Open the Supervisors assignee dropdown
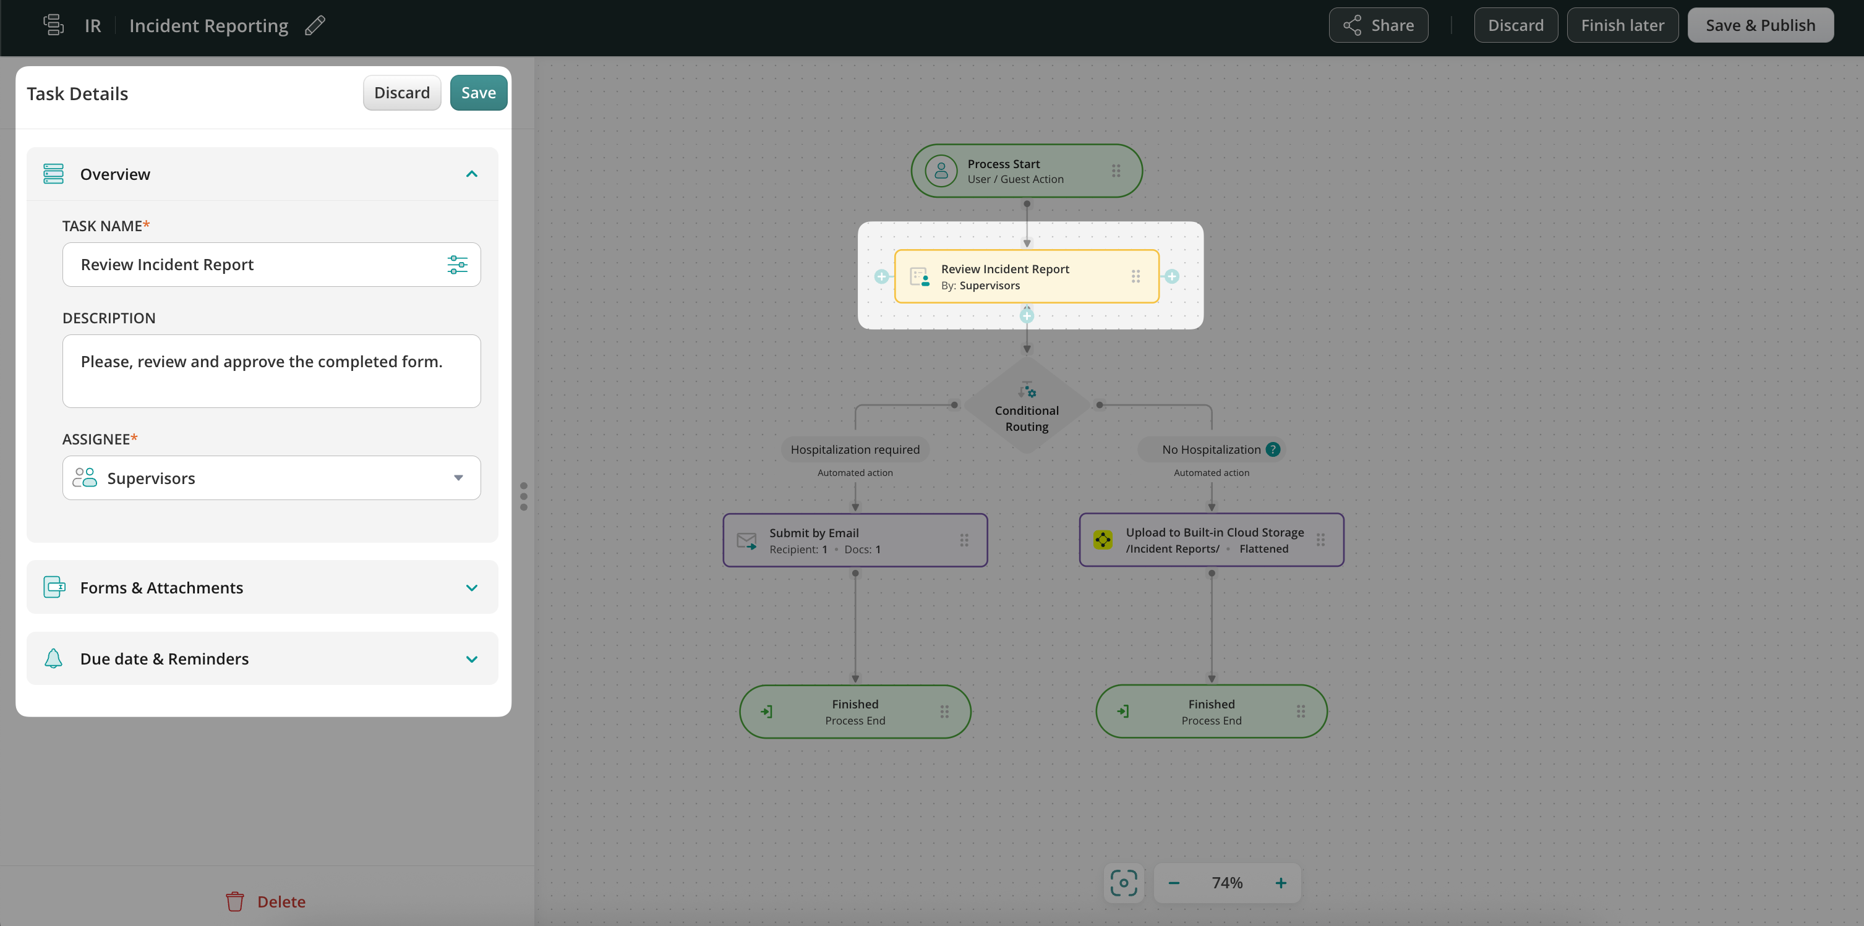 271,477
